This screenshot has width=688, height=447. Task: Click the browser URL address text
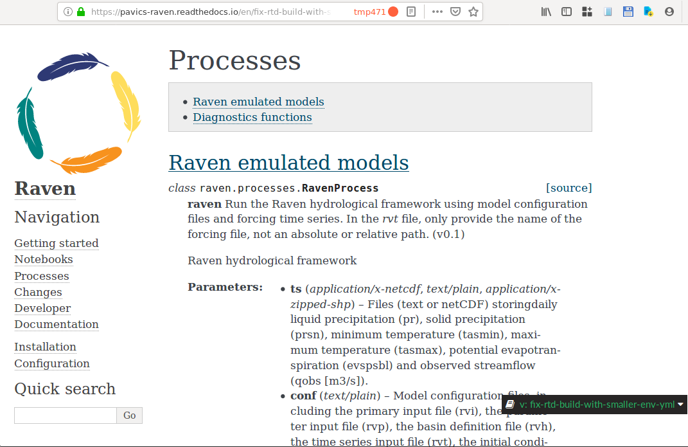point(211,12)
